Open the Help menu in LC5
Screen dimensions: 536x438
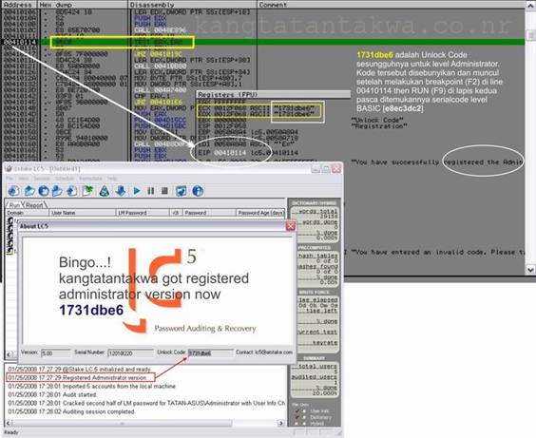click(x=112, y=179)
